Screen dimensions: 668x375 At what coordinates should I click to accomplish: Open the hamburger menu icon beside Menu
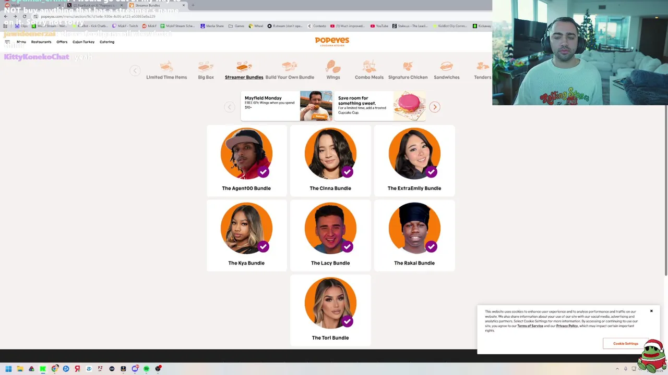tap(7, 42)
